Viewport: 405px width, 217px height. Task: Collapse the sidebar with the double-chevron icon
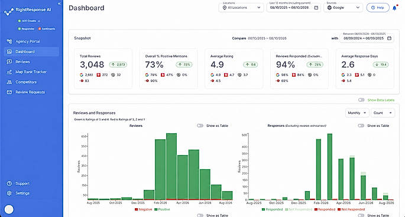pos(59,4)
